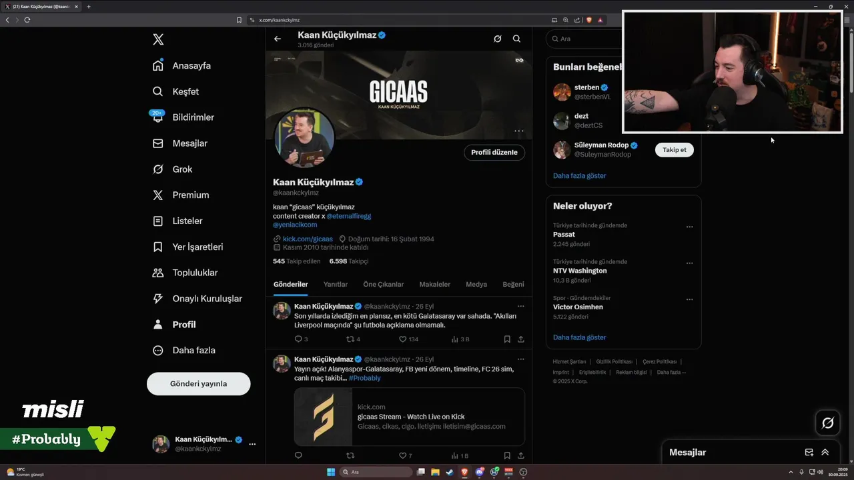Screen dimensions: 854x480
Task: Select Gönderiler tab
Action: tap(291, 284)
